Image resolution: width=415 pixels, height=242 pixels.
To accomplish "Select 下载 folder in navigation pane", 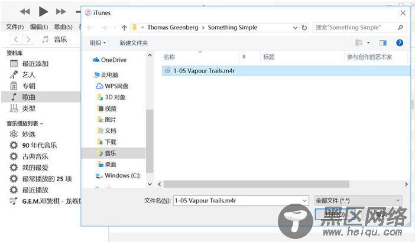I will coord(107,142).
